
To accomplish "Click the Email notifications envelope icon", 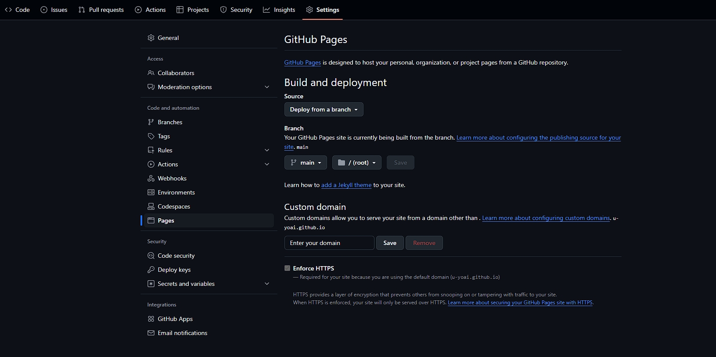I will 151,333.
